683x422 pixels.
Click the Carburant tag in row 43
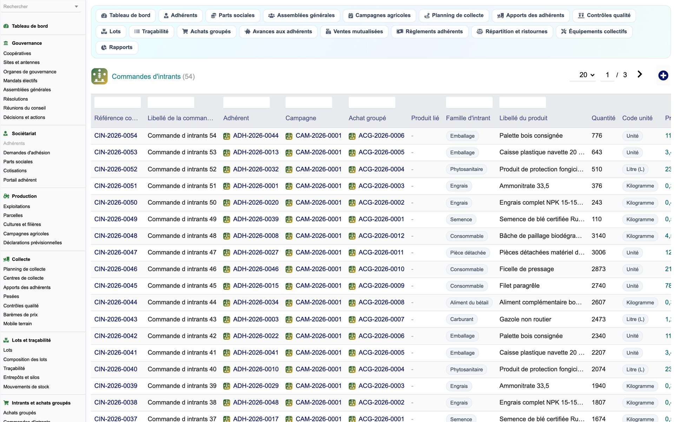coord(462,319)
